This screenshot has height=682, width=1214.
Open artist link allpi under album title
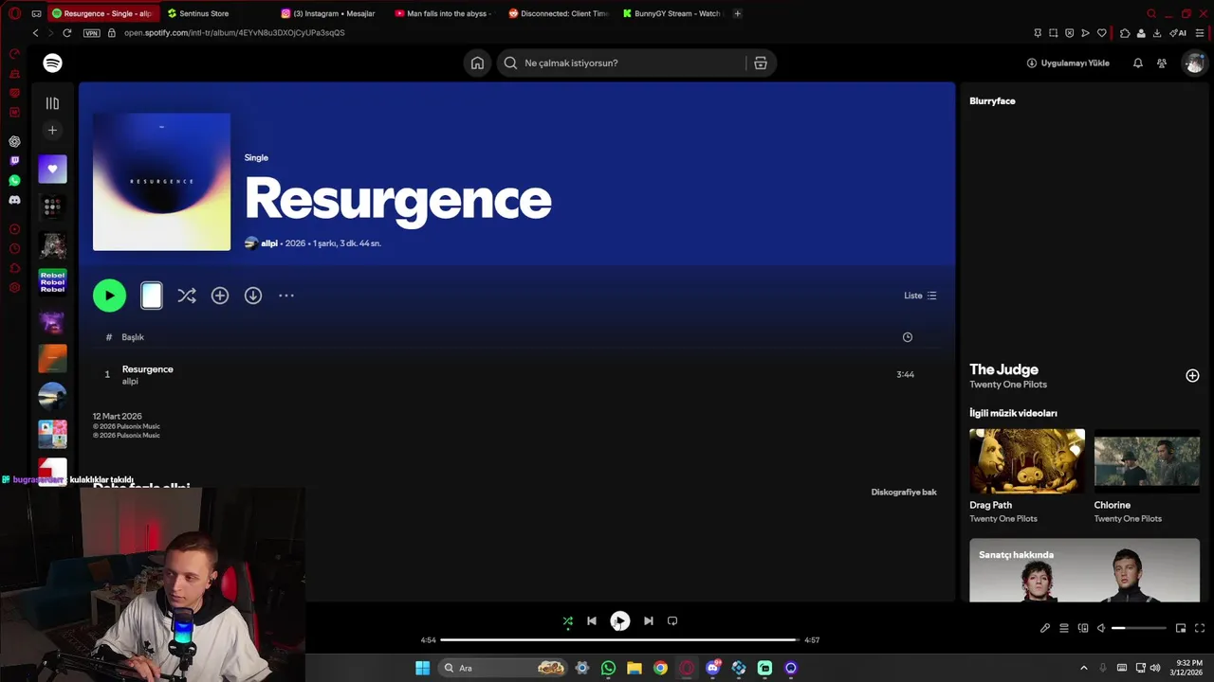(x=269, y=243)
